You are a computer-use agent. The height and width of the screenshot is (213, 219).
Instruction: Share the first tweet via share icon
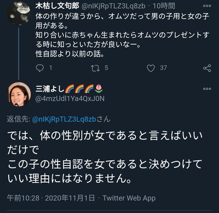[207, 68]
